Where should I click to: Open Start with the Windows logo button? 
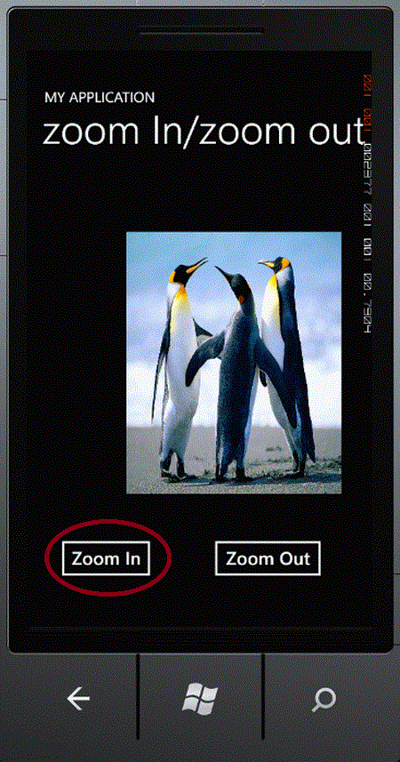pyautogui.click(x=200, y=697)
